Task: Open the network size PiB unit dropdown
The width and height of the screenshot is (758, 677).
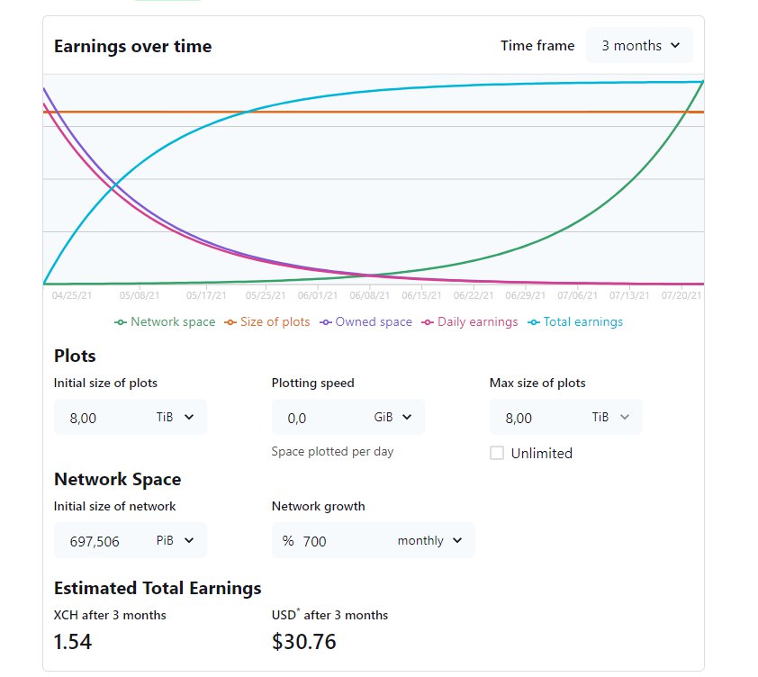Action: point(176,540)
